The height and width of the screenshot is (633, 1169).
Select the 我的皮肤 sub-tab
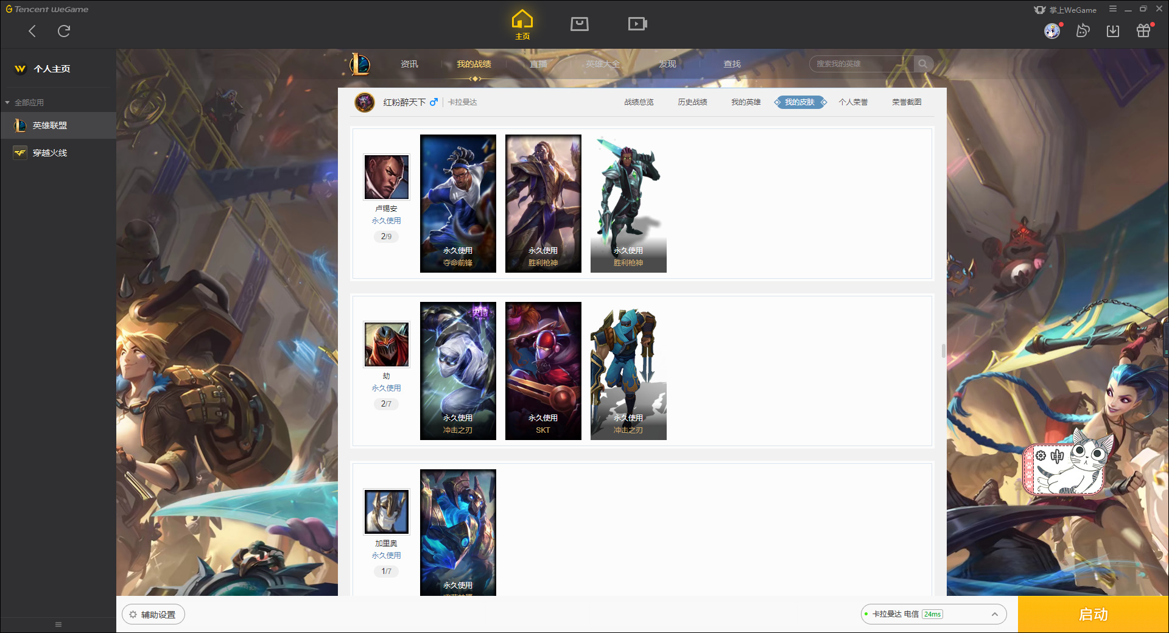click(x=800, y=102)
